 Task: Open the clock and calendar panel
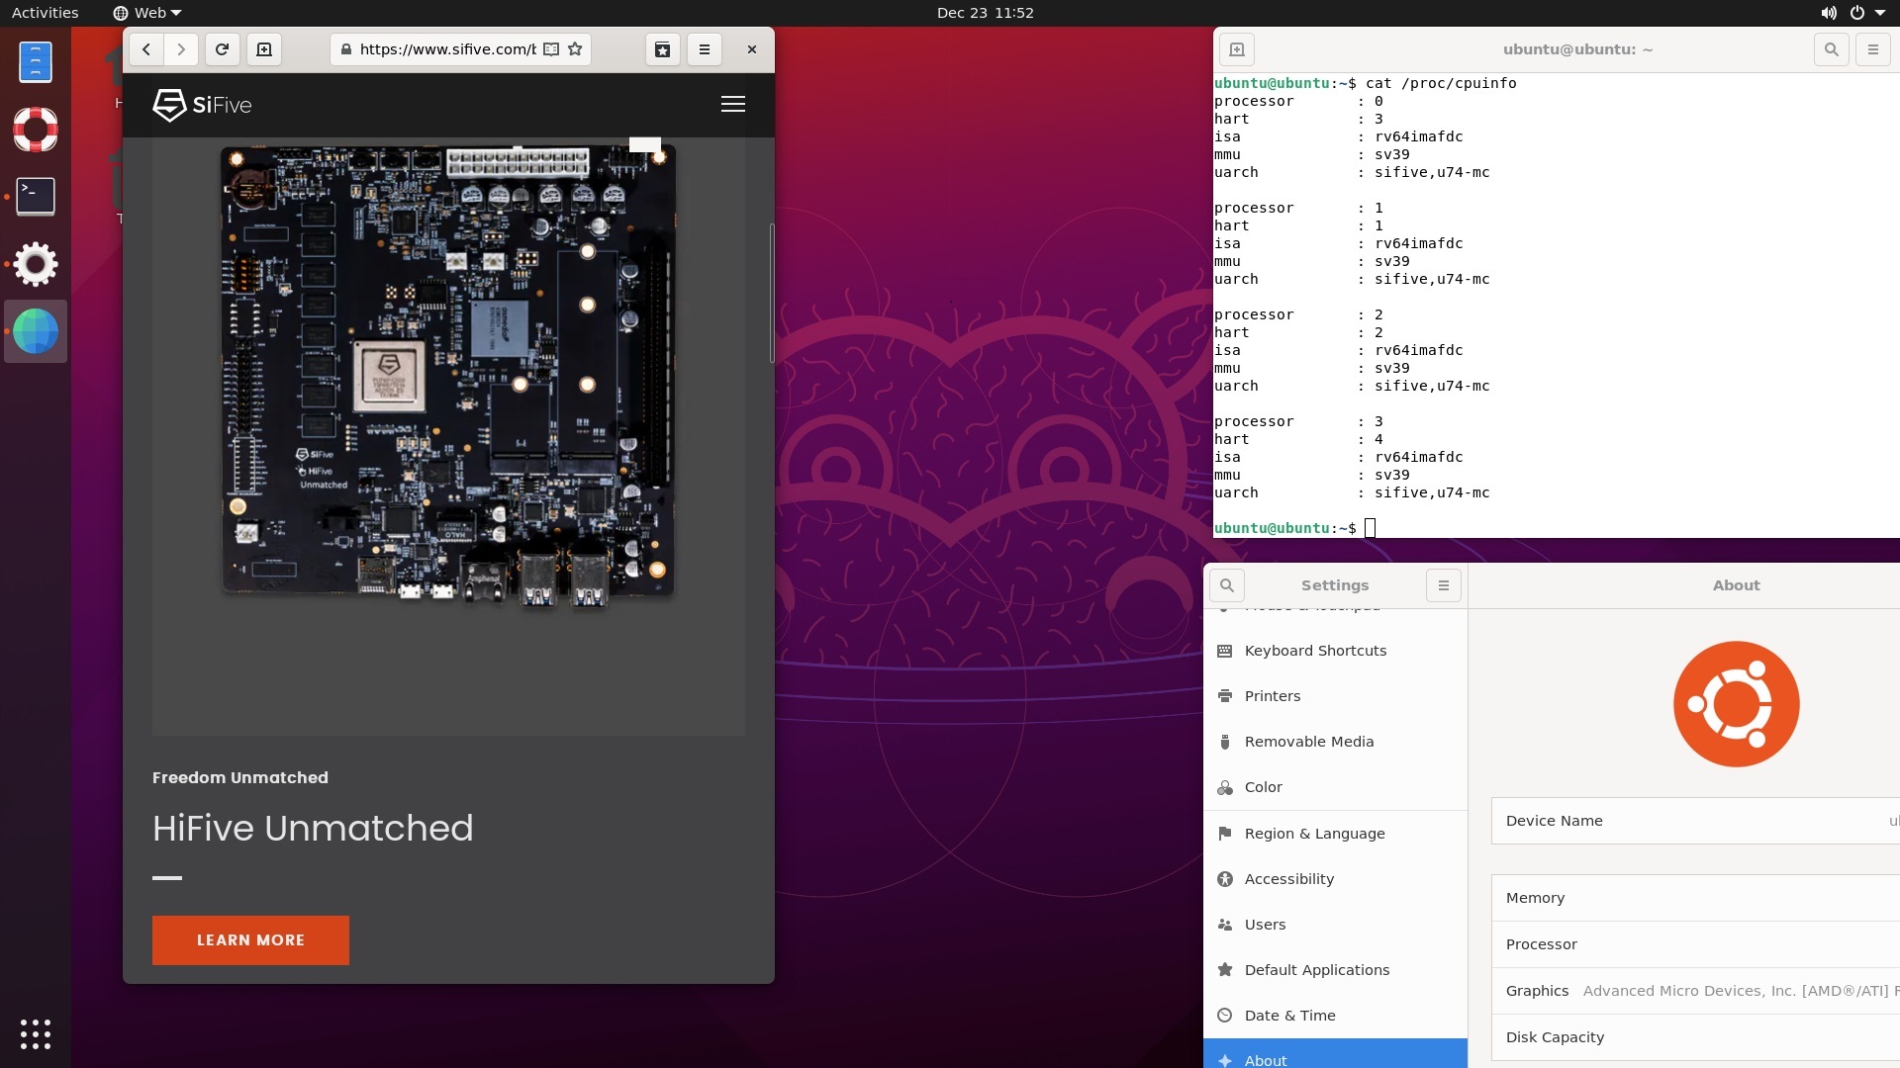(x=985, y=13)
